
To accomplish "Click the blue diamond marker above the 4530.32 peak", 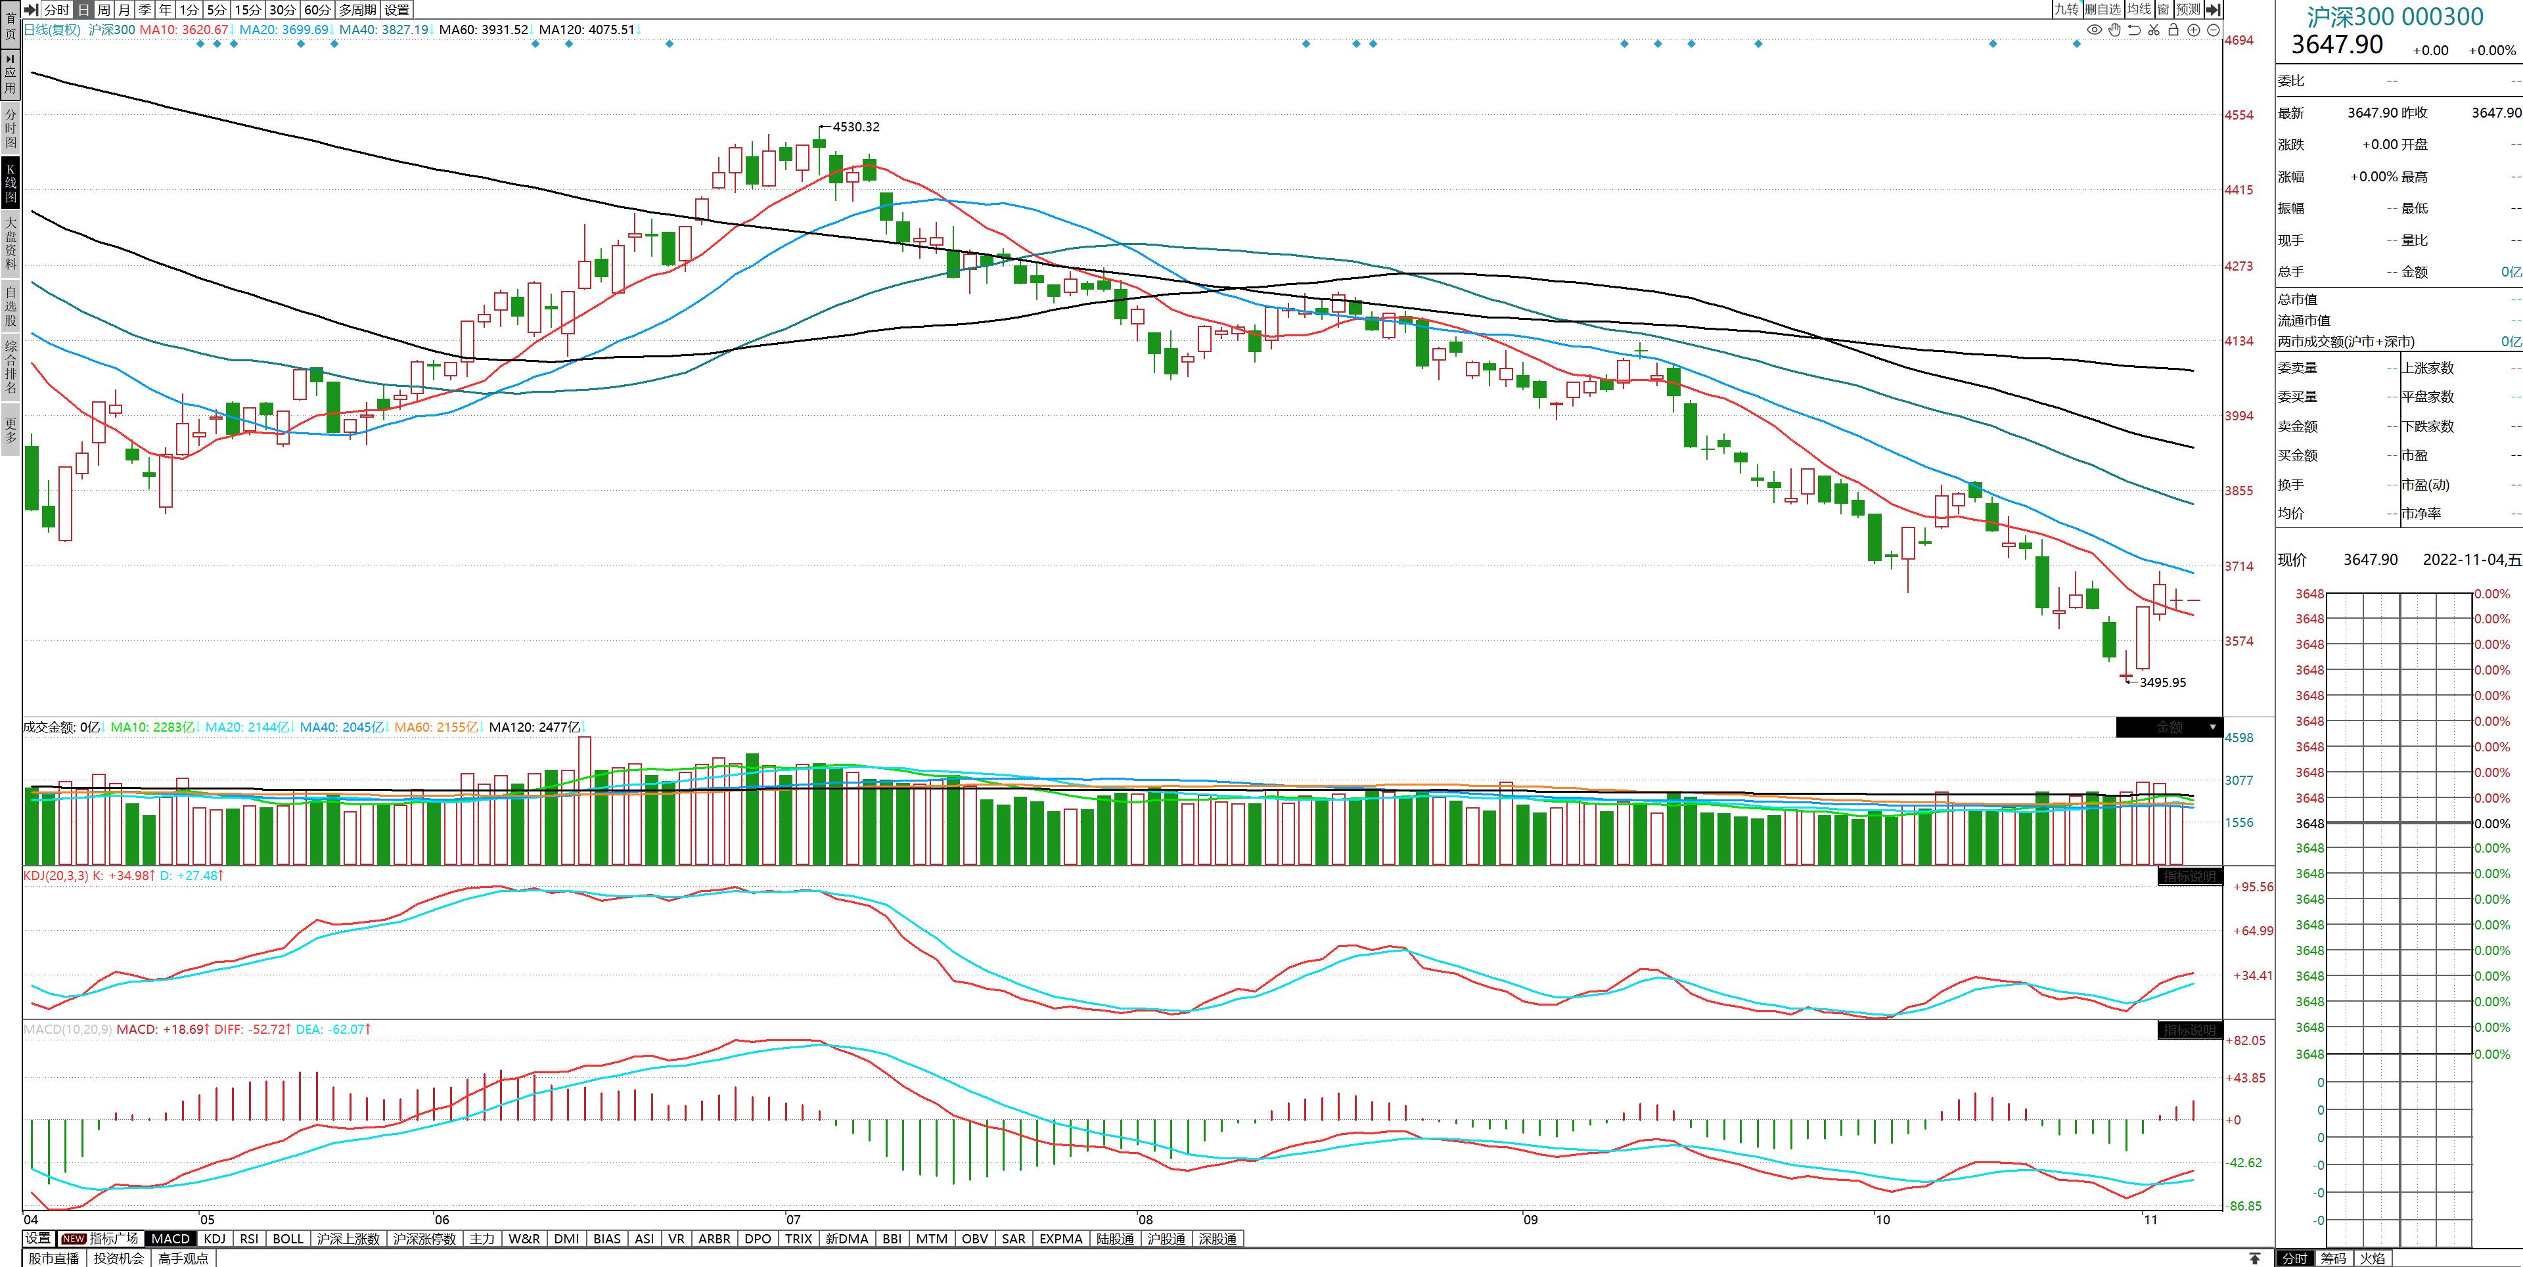I will point(669,44).
